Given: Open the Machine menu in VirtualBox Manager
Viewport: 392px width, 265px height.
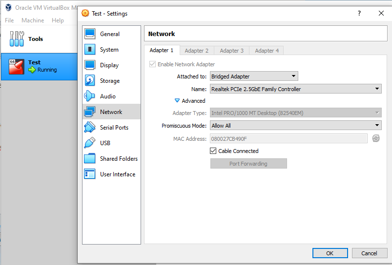Looking at the screenshot, I should [x=33, y=20].
